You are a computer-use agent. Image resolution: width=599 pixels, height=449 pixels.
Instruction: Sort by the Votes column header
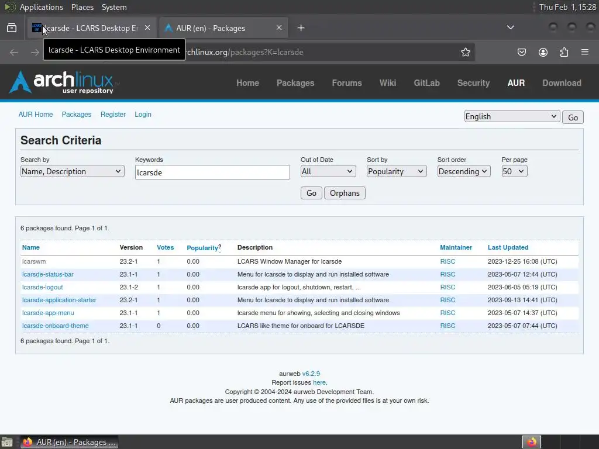[x=166, y=247]
